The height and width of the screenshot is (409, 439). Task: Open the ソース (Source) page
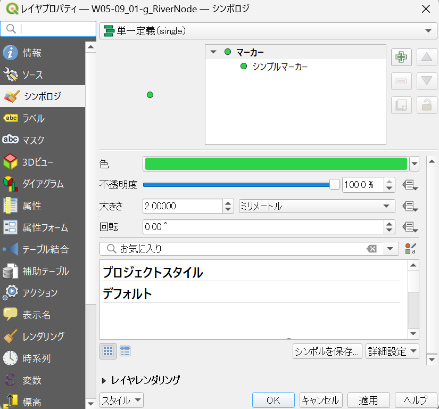[43, 75]
